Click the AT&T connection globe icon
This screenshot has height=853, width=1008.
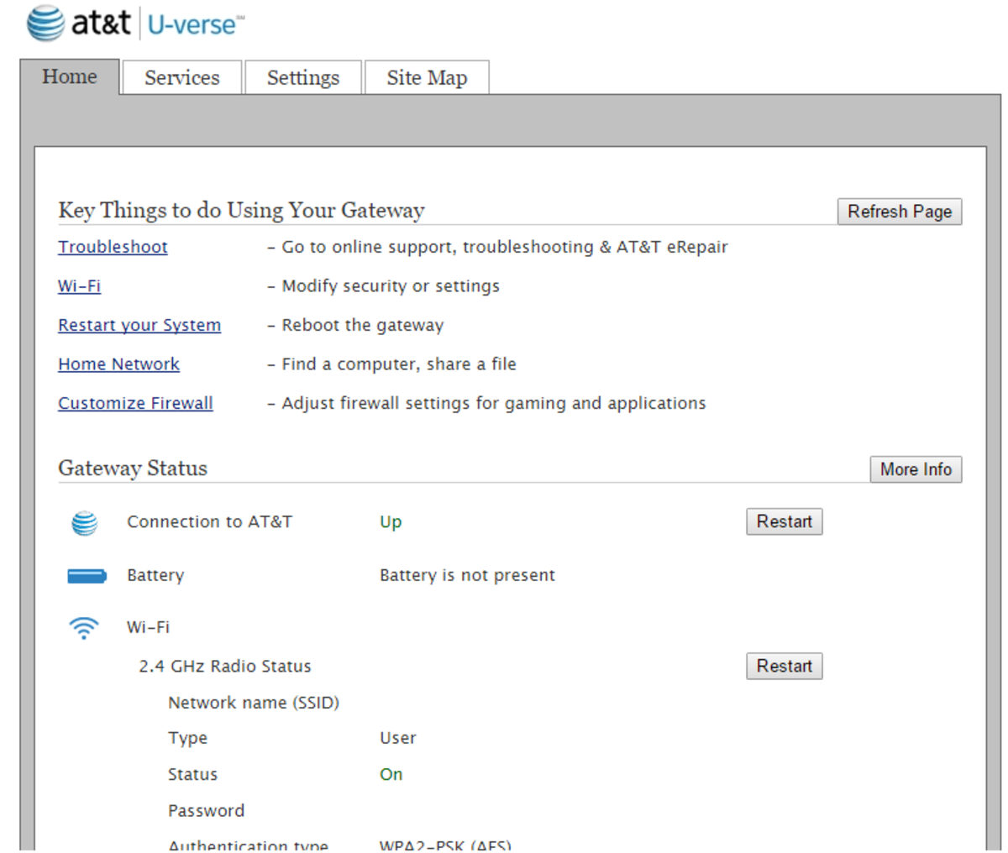click(x=84, y=522)
